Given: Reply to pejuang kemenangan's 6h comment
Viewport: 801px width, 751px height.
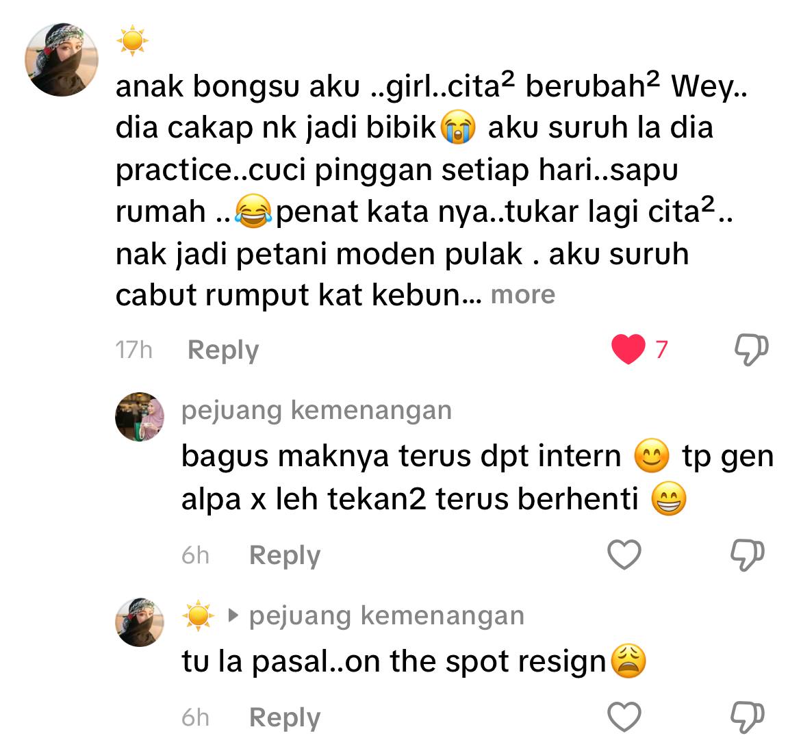Looking at the screenshot, I should tap(285, 556).
